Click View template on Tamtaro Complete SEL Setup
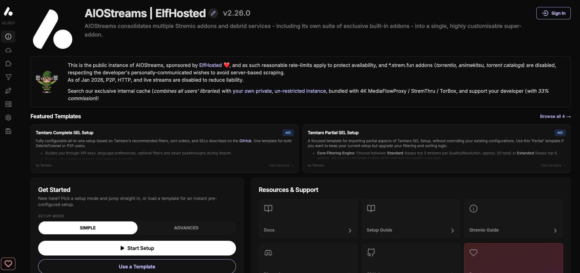Viewport: 580px width, 273px height. (x=281, y=165)
